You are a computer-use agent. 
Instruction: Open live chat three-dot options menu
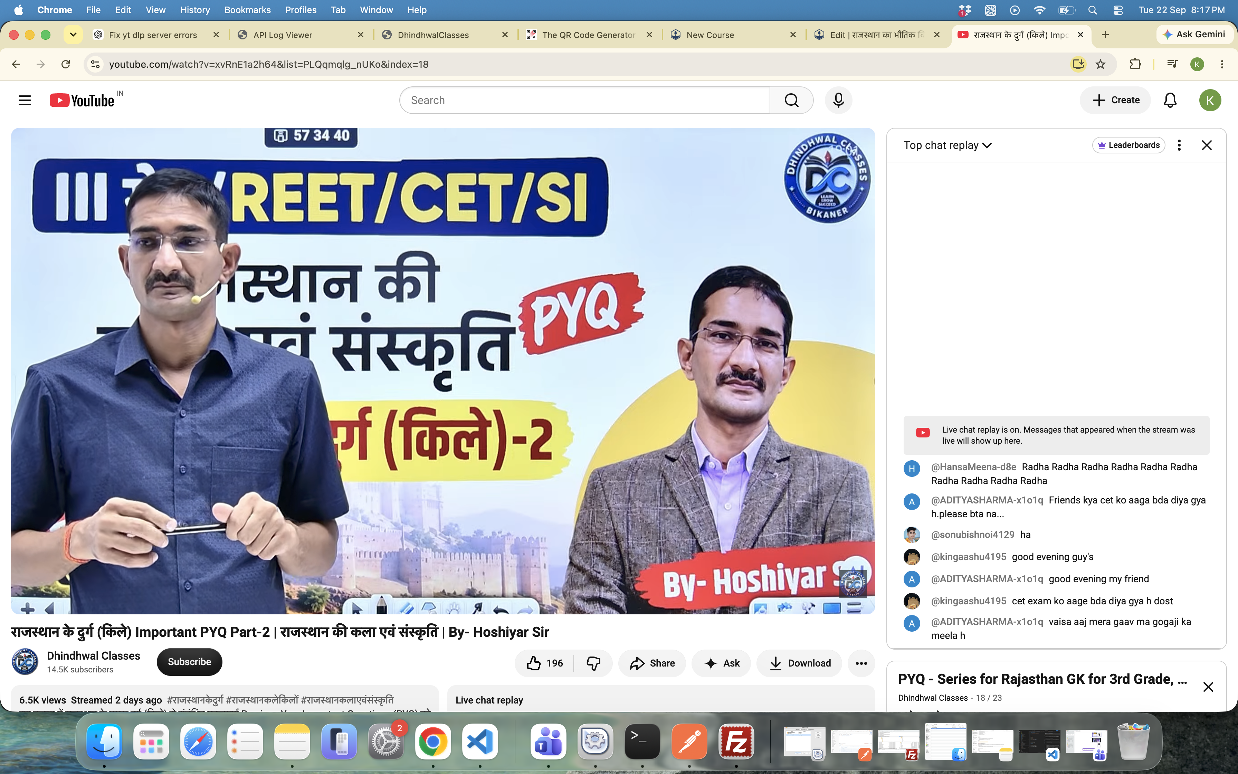coord(1179,145)
